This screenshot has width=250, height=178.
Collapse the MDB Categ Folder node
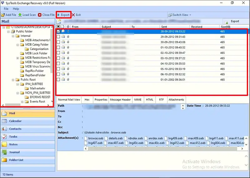click(x=18, y=45)
